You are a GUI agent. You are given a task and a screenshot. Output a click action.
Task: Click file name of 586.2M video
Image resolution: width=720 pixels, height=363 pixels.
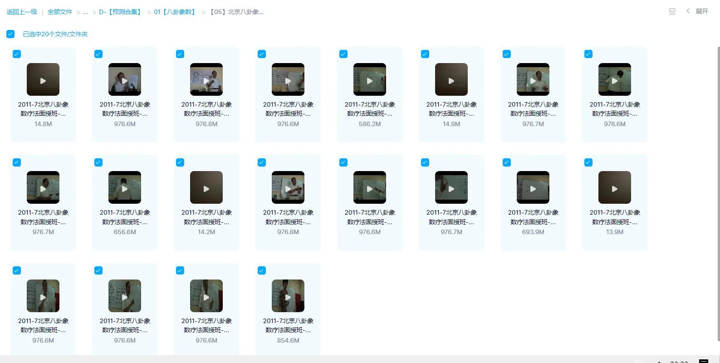click(370, 109)
